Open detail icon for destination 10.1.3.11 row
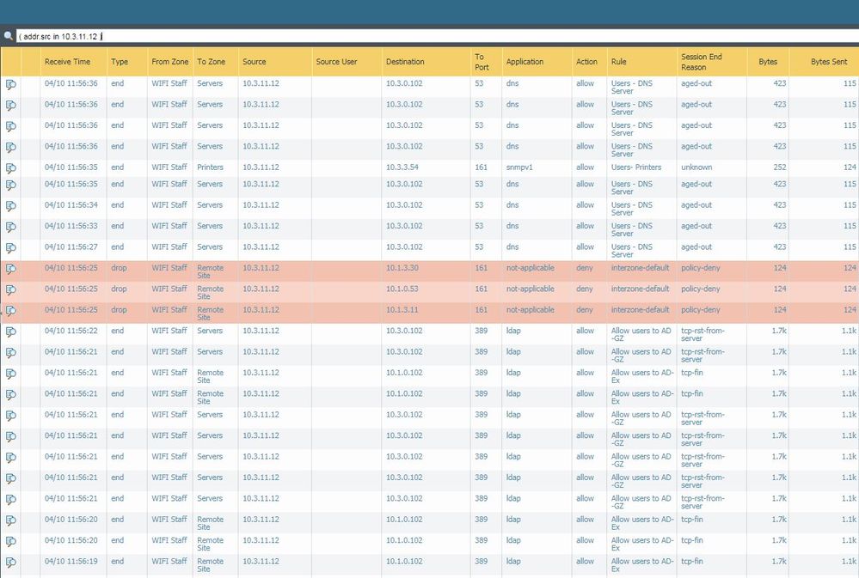 click(11, 311)
